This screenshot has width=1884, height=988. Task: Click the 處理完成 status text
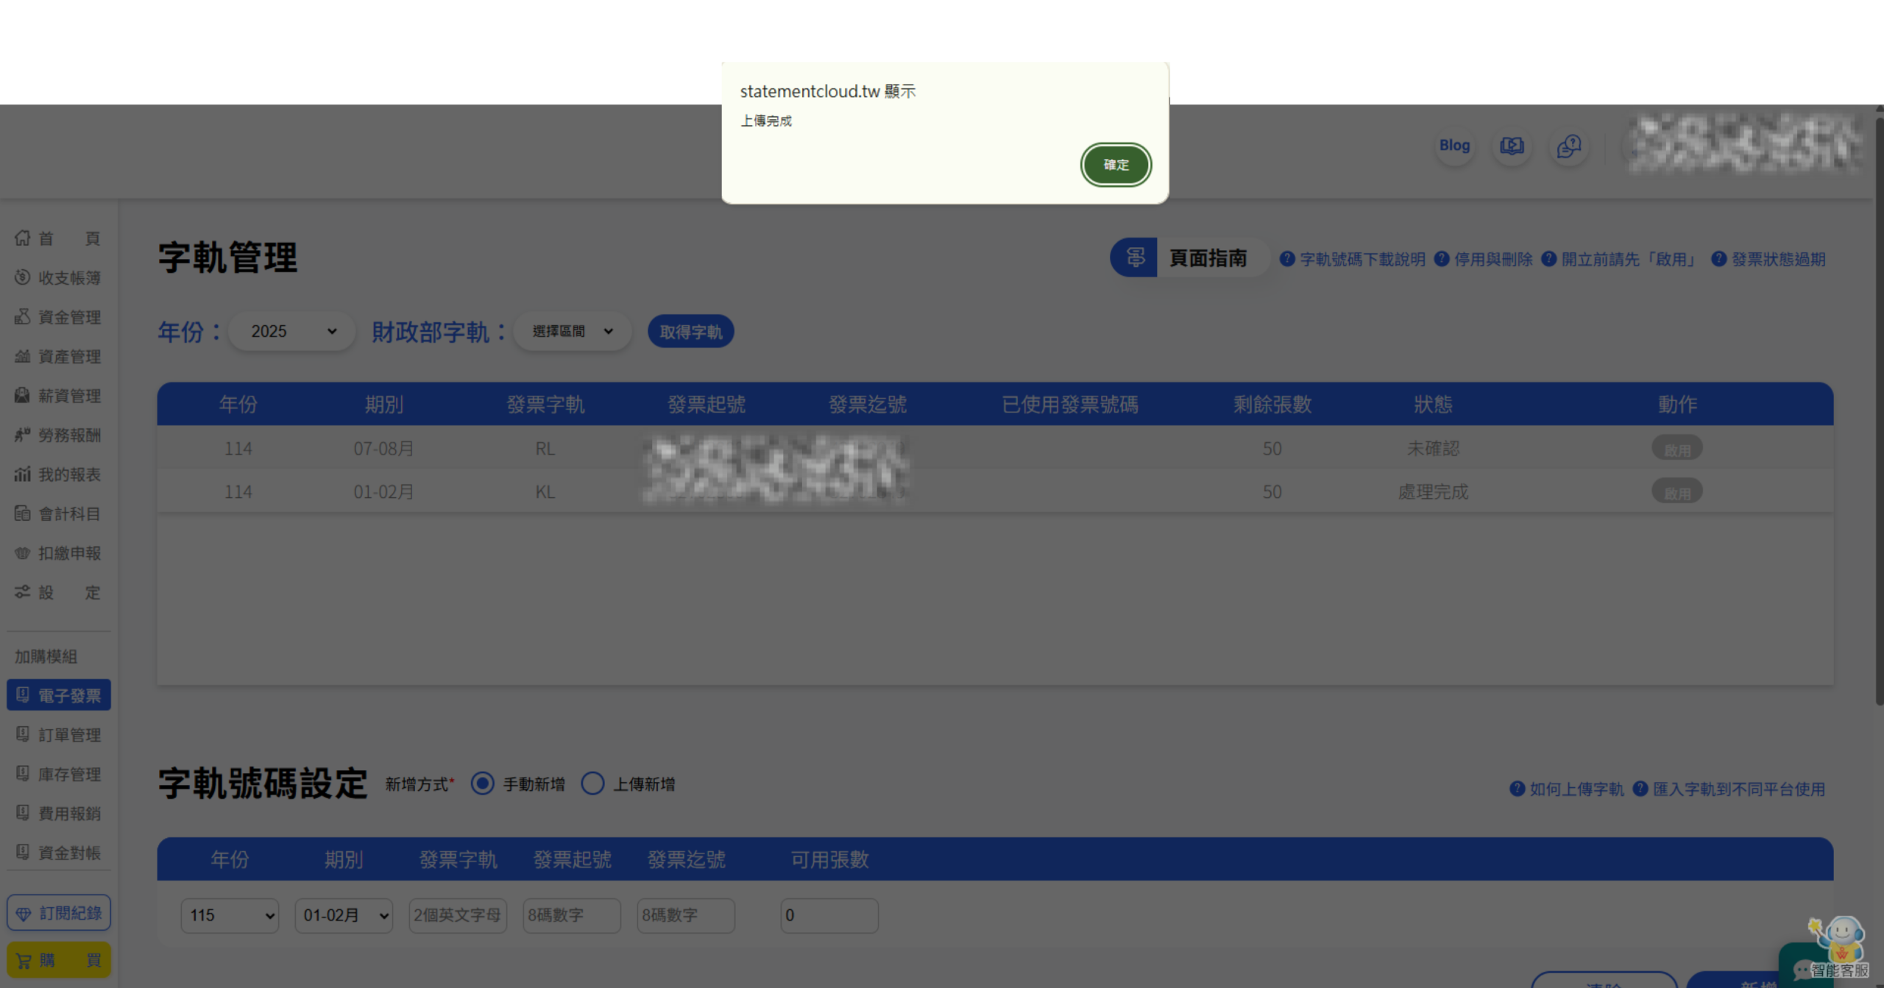point(1432,491)
